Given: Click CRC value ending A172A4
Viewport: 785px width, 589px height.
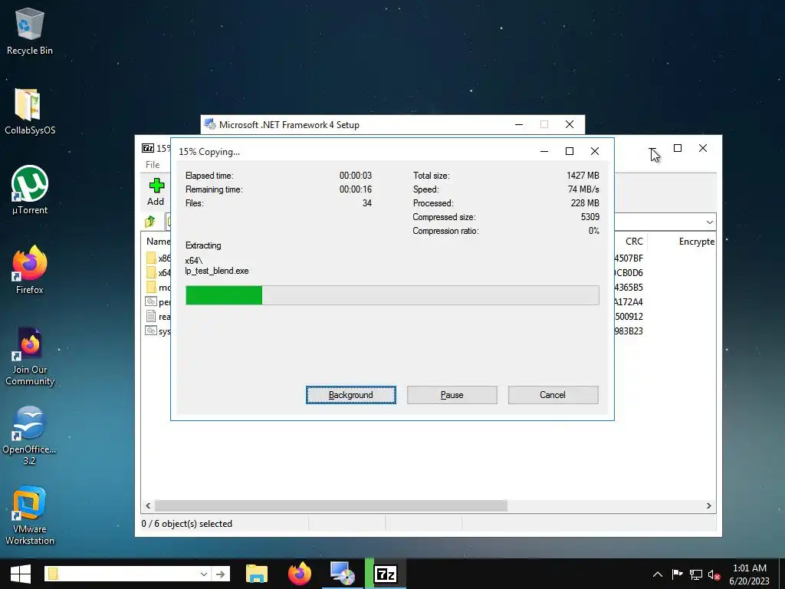Looking at the screenshot, I should pos(629,302).
